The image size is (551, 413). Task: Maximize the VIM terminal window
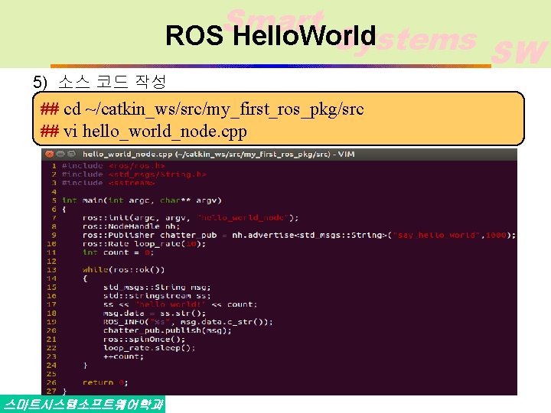(71, 154)
